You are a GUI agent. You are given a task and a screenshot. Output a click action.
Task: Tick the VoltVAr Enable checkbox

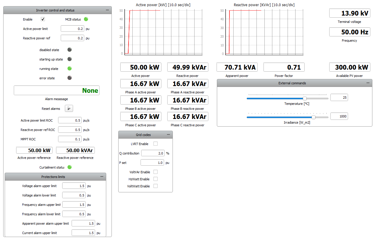(x=156, y=172)
